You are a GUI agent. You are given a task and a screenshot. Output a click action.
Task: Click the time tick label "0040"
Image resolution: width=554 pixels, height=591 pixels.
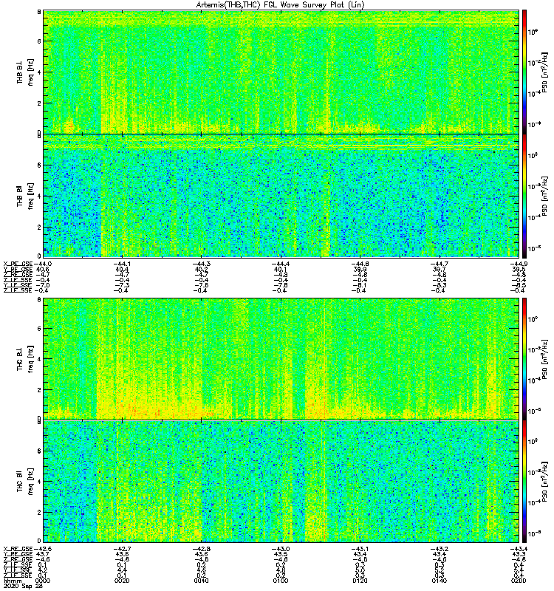point(201,581)
